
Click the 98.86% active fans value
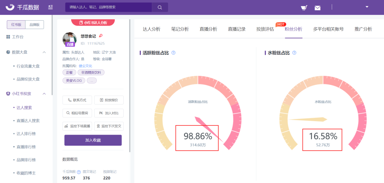tap(198, 136)
